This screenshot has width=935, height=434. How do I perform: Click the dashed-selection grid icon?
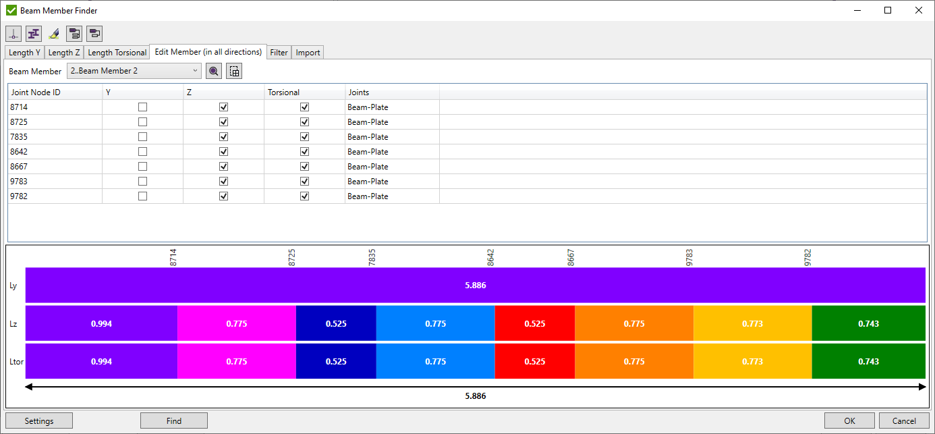click(x=234, y=71)
